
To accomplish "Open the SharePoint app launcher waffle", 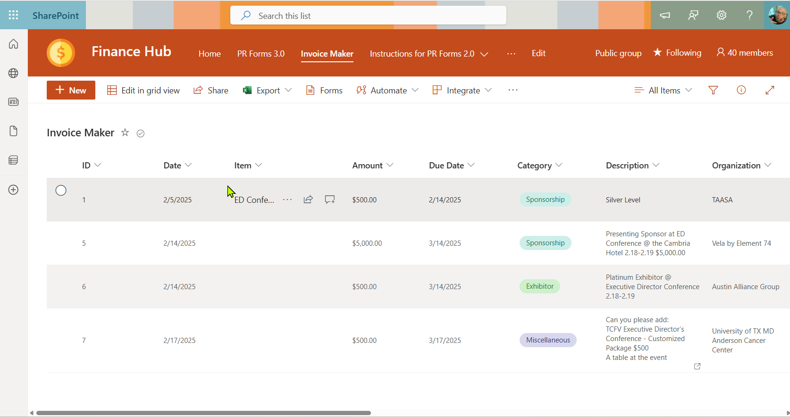I will pyautogui.click(x=13, y=15).
